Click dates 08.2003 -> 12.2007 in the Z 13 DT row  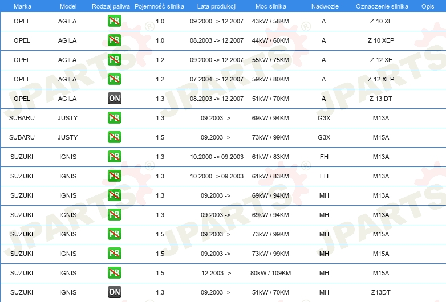[x=217, y=99]
